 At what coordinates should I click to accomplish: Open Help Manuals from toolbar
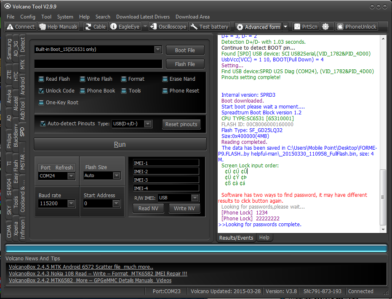(x=59, y=27)
